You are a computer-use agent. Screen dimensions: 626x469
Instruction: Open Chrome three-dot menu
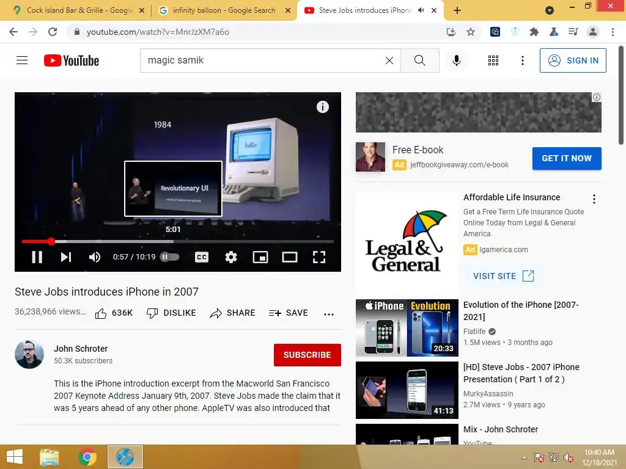point(613,32)
